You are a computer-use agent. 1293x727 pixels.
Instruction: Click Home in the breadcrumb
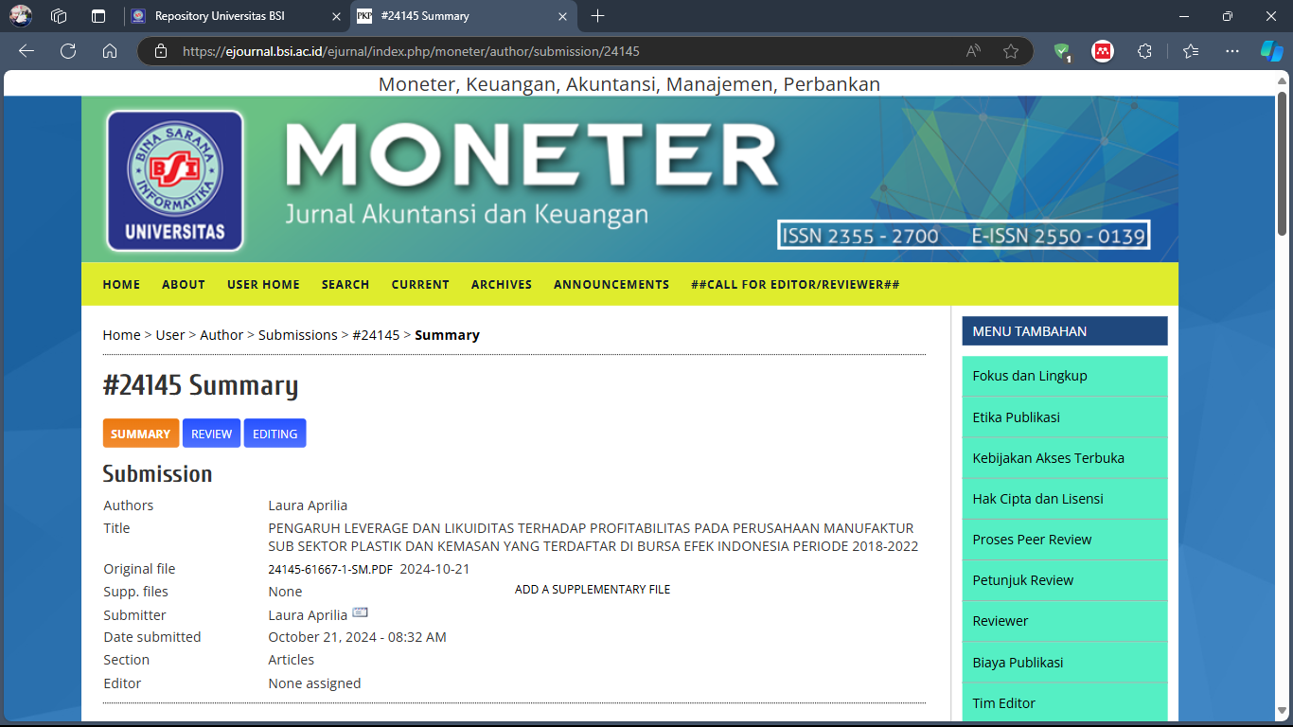pyautogui.click(x=121, y=335)
